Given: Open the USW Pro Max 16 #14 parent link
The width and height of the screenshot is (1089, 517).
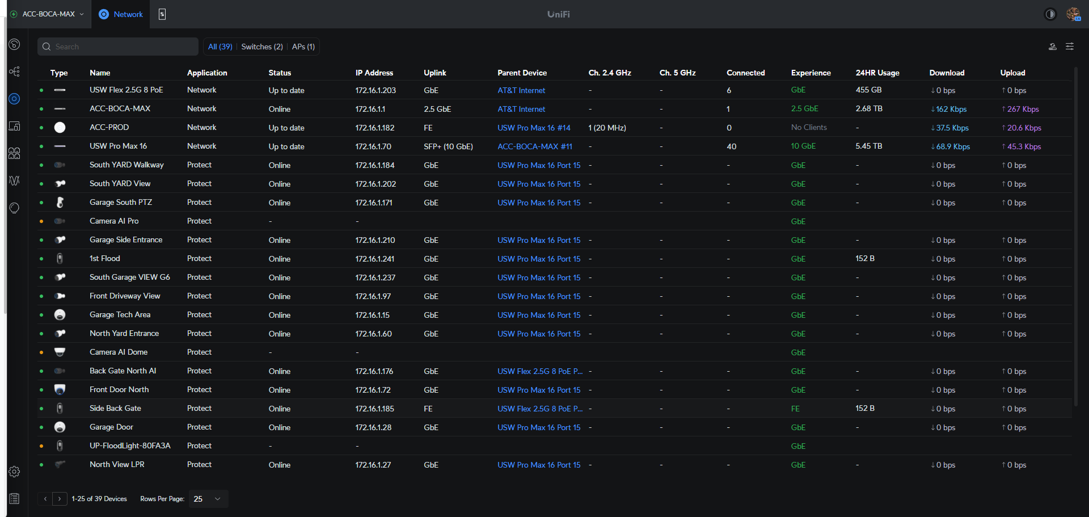Looking at the screenshot, I should click(x=534, y=128).
